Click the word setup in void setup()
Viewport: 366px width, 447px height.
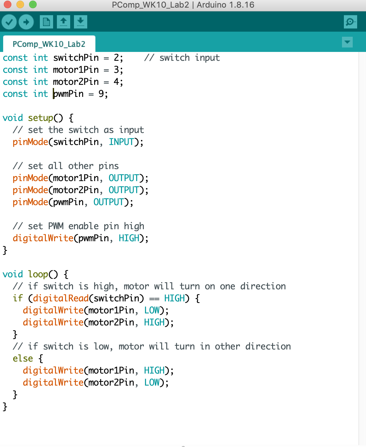pos(40,118)
